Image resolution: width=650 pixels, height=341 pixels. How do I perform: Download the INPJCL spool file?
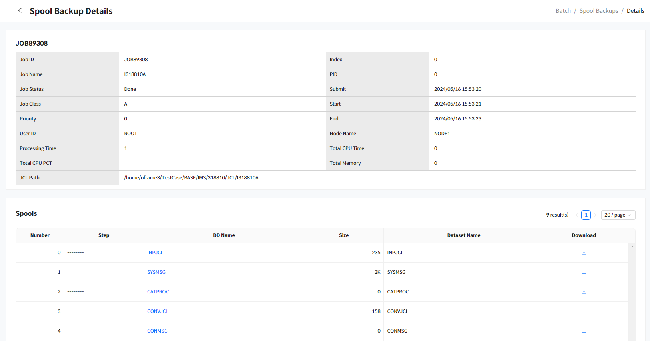[584, 252]
